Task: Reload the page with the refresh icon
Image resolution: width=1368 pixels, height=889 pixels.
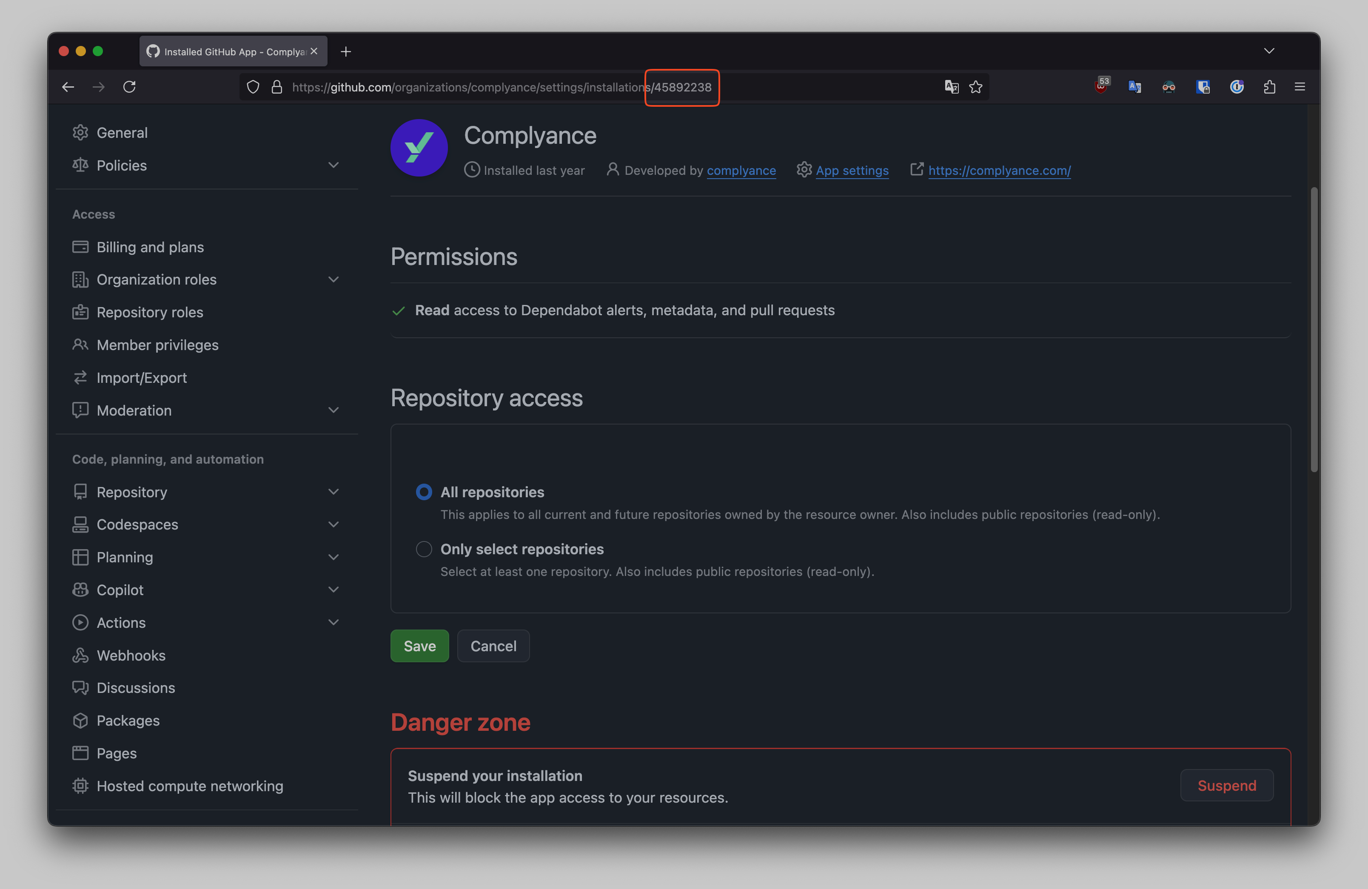Action: point(130,87)
